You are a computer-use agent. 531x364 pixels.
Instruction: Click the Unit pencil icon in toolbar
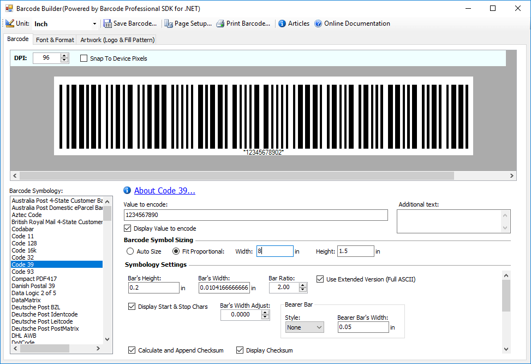point(9,24)
